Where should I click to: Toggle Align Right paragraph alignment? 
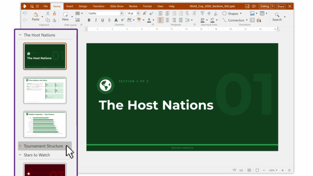tap(174, 20)
